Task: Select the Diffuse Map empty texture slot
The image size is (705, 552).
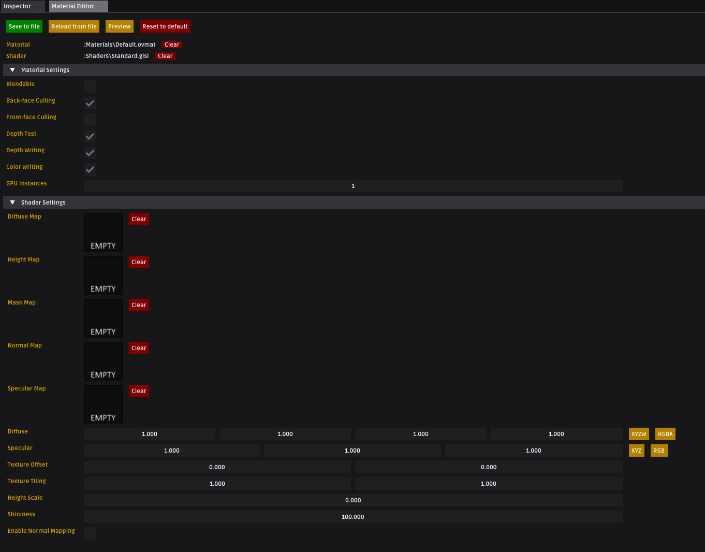Action: tap(104, 232)
